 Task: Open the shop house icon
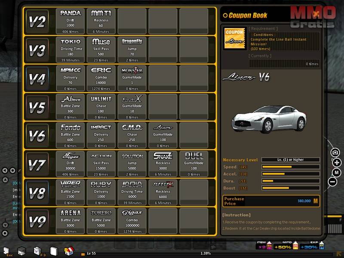(69, 251)
